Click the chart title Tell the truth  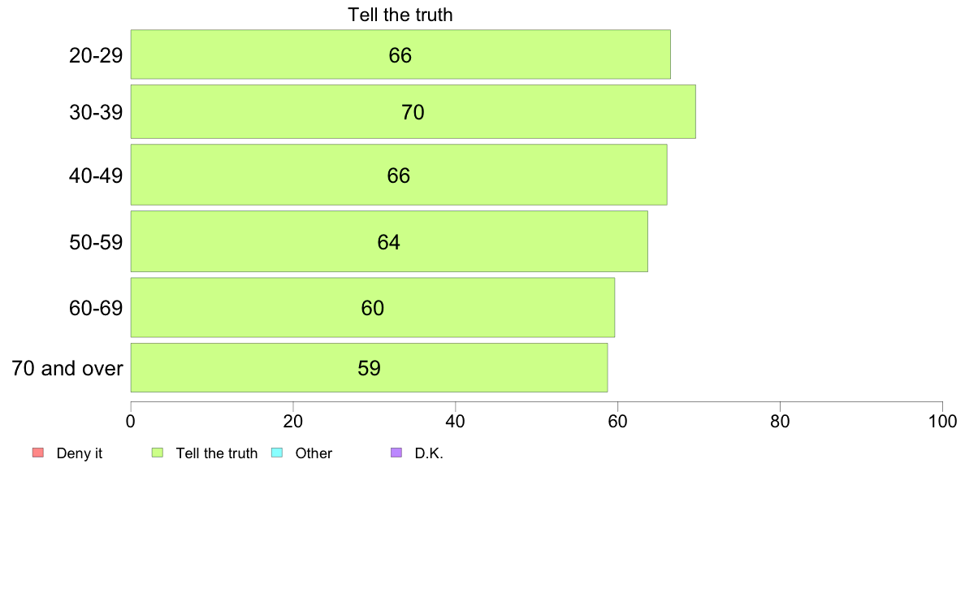click(400, 15)
